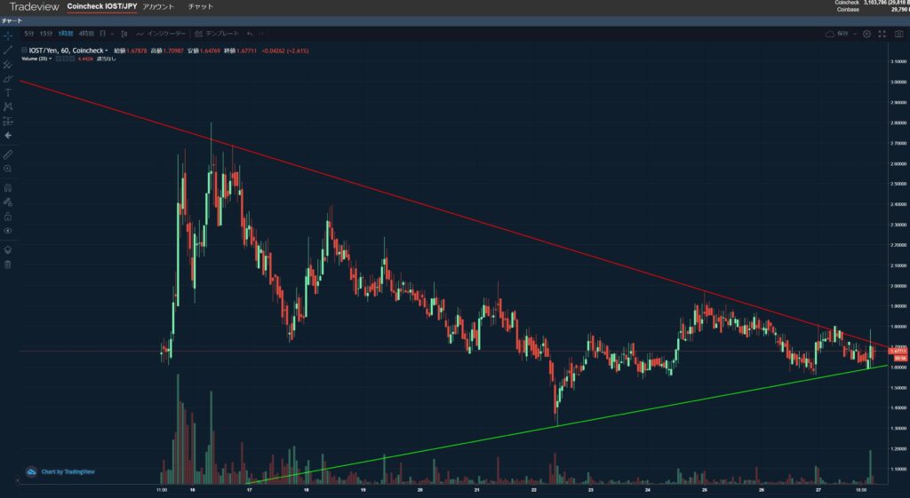Screen dimensions: 910x498
Task: Toggle hide all drawings eye icon
Action: [7, 231]
